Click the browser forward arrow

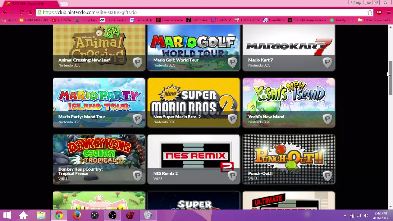pyautogui.click(x=13, y=12)
